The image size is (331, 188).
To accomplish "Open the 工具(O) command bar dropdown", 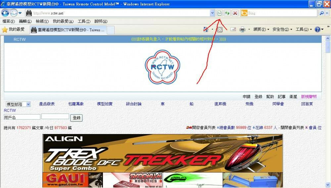I will [x=304, y=29].
